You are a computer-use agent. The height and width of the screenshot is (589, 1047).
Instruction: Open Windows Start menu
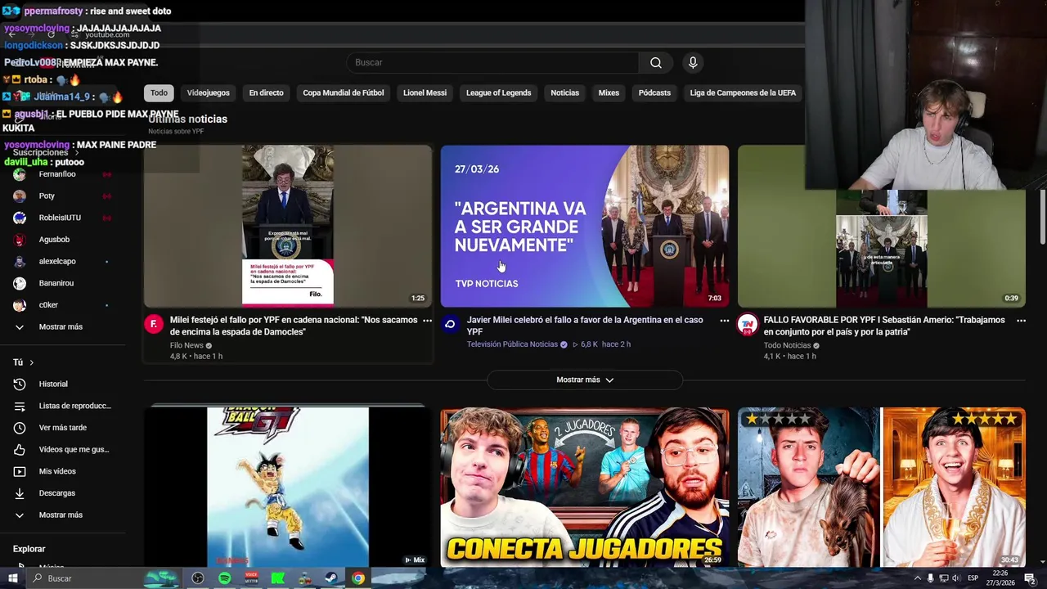click(12, 578)
